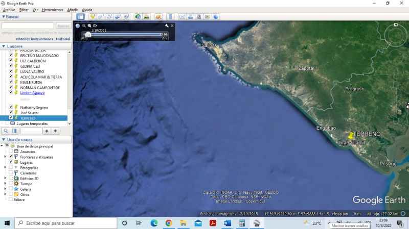409x229 pixels.
Task: Open time slider wrench options
Action: 167,26
